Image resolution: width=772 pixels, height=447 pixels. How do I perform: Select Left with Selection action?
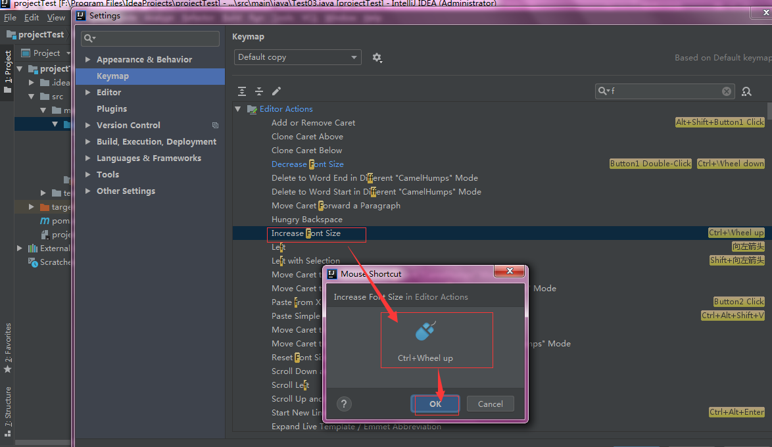coord(306,260)
